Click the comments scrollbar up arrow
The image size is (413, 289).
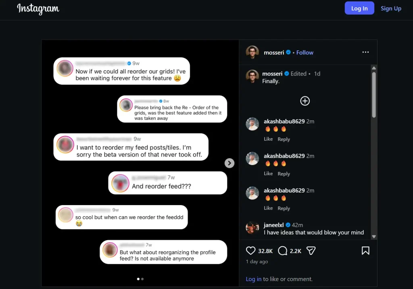[x=374, y=68]
